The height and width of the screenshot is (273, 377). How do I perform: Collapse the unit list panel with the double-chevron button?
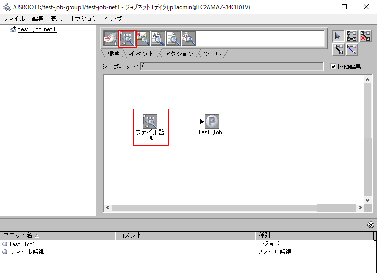click(371, 225)
